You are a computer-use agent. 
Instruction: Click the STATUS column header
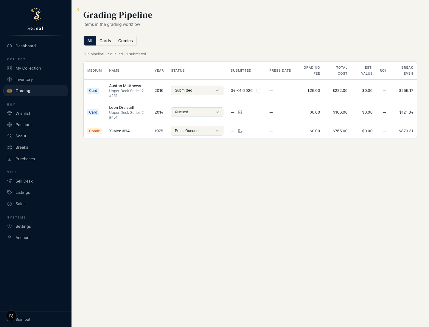click(x=178, y=70)
